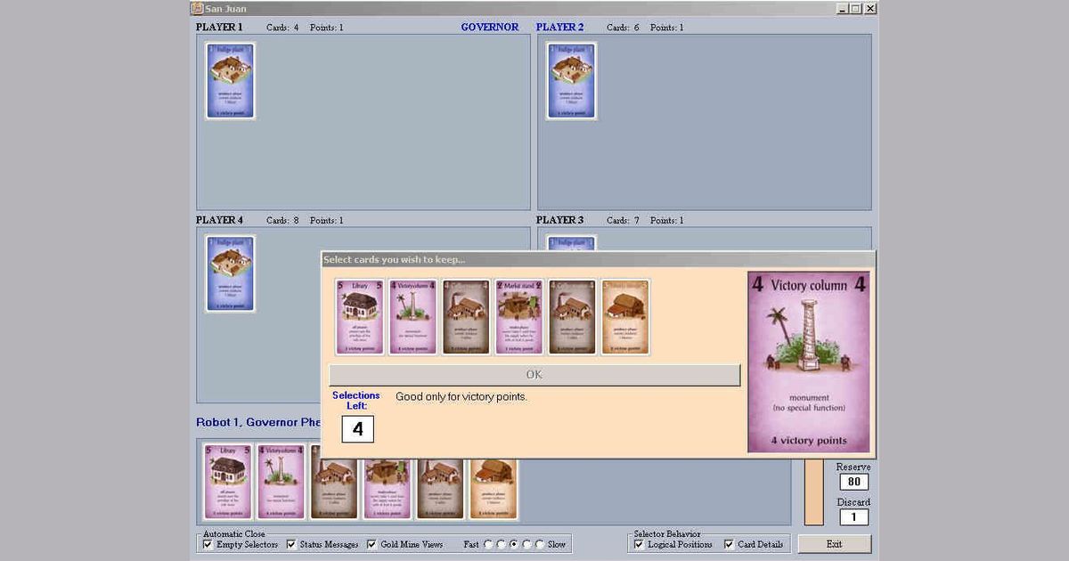Uncheck the Empty Selectors checkbox

208,544
